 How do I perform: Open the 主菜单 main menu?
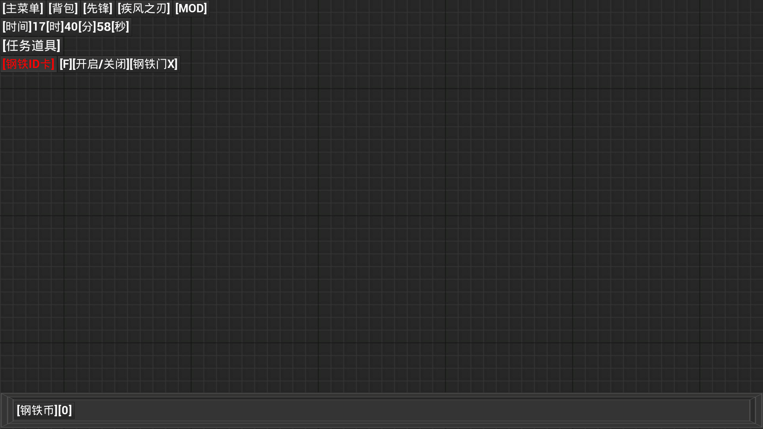coord(23,8)
